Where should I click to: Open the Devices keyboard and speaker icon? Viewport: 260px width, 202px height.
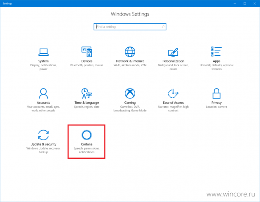[87, 52]
